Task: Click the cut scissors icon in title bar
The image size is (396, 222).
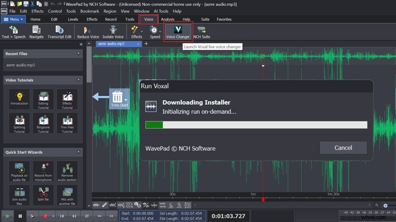Action: 32,4
